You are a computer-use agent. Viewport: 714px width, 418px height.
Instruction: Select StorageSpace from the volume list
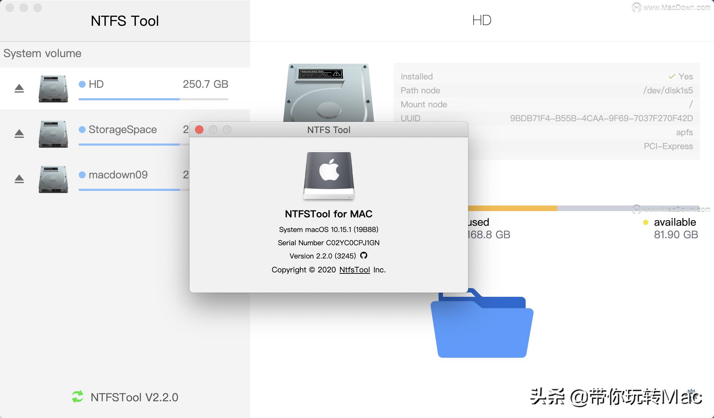[123, 129]
